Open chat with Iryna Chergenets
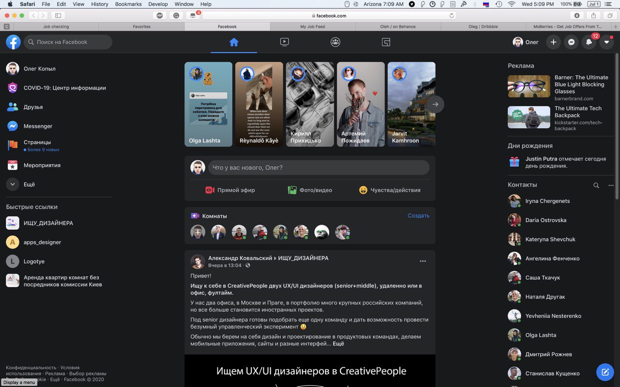 point(560,201)
